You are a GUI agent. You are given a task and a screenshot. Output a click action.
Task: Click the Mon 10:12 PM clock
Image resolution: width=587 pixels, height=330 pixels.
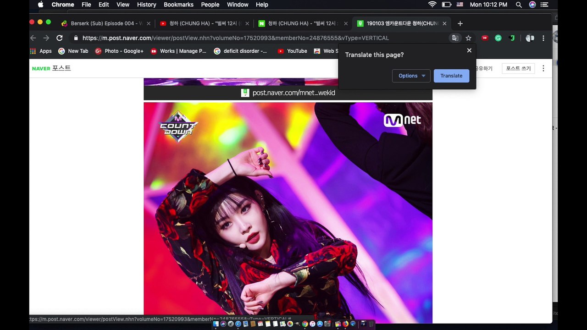[488, 5]
